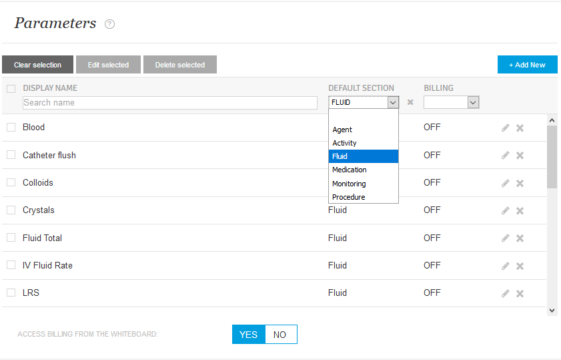Viewport: 561px width, 360px height.
Task: Set whiteboard billing access to YES
Action: (249, 335)
